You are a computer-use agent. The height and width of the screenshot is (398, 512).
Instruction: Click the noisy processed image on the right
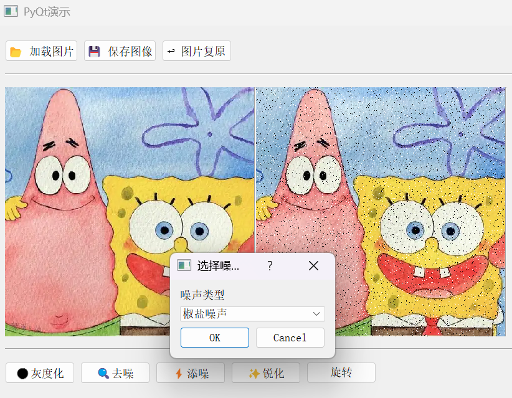point(381,212)
